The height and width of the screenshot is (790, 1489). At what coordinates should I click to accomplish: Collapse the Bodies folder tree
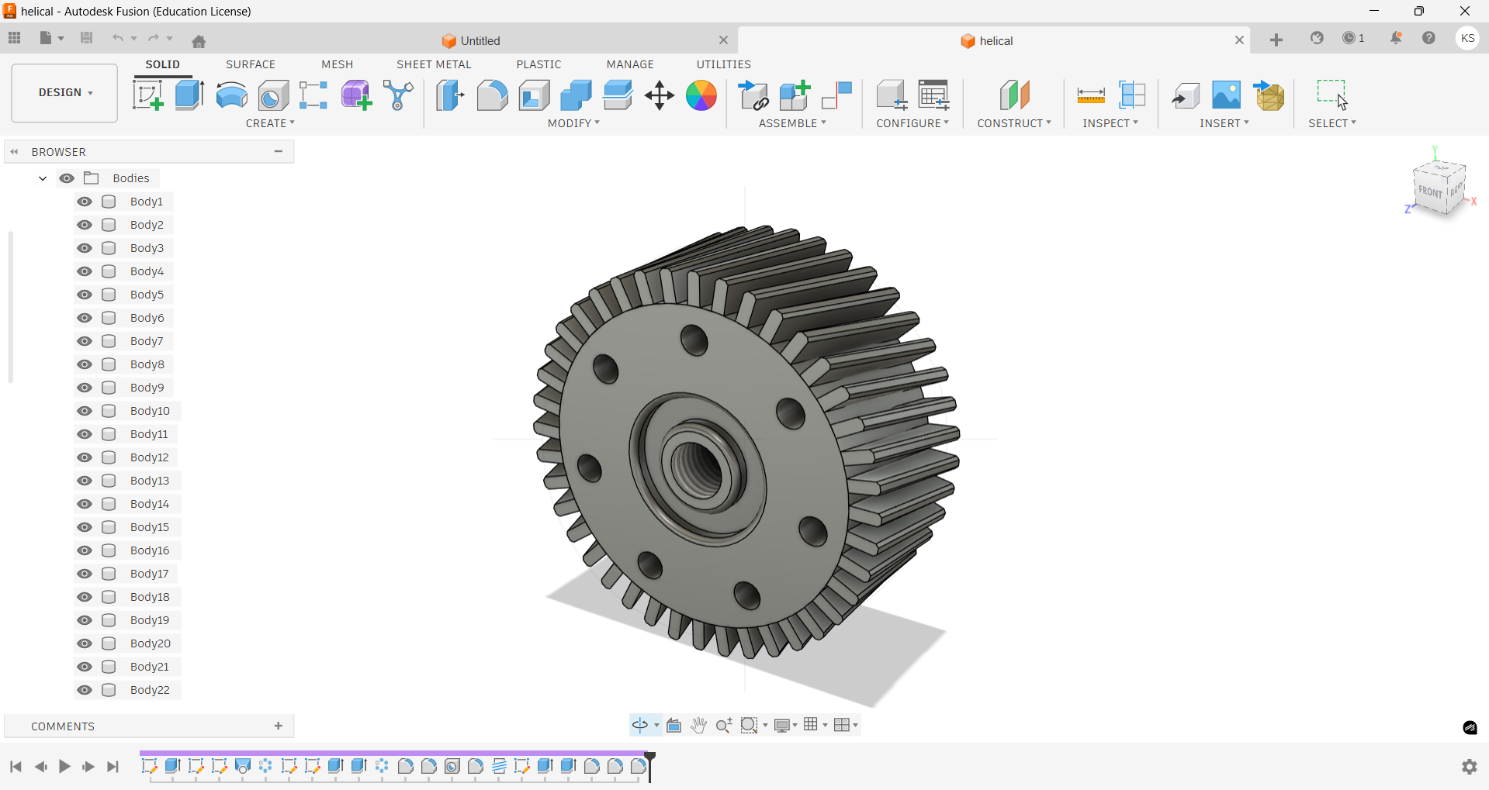click(x=43, y=178)
